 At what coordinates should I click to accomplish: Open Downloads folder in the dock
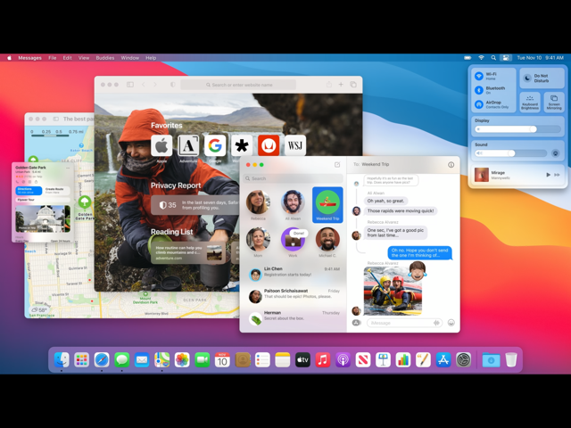click(491, 360)
